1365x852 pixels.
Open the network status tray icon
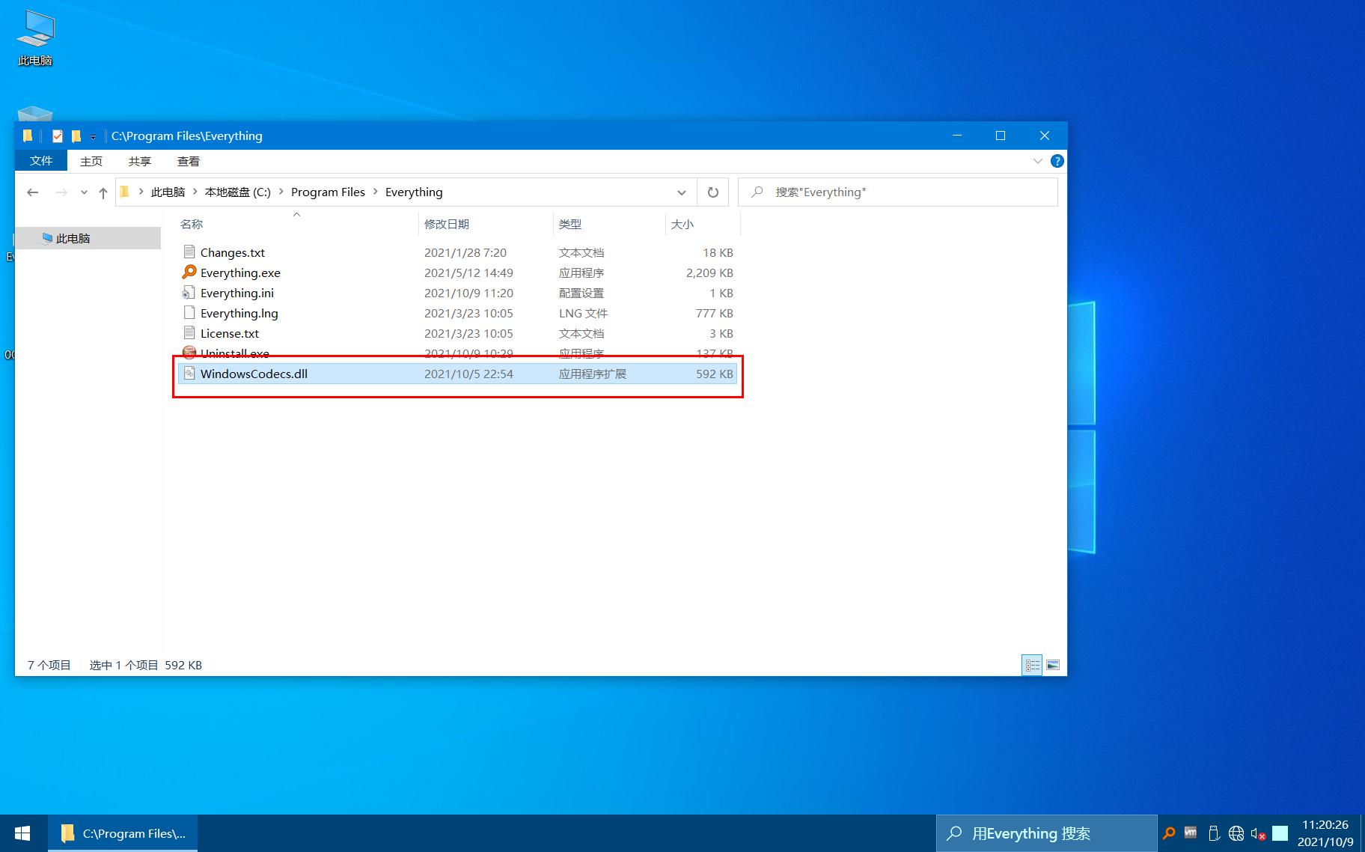coord(1236,833)
